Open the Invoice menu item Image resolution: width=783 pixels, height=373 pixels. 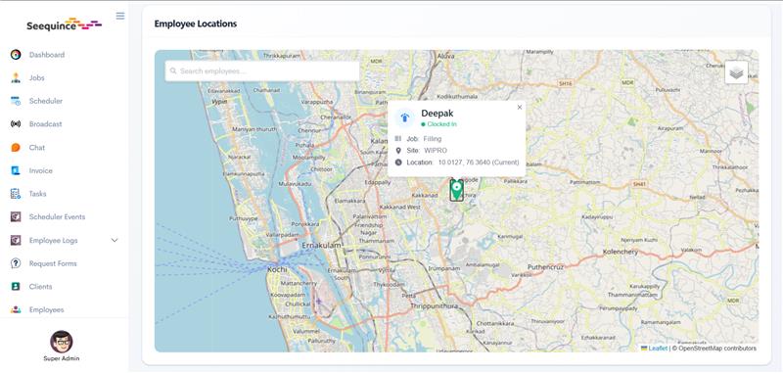click(x=40, y=170)
